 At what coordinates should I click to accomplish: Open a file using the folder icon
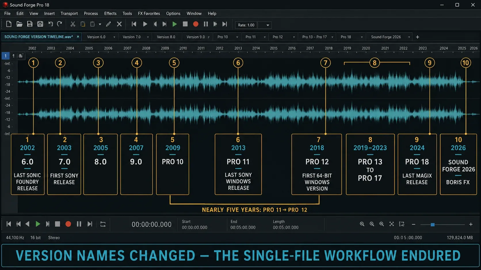click(x=19, y=24)
